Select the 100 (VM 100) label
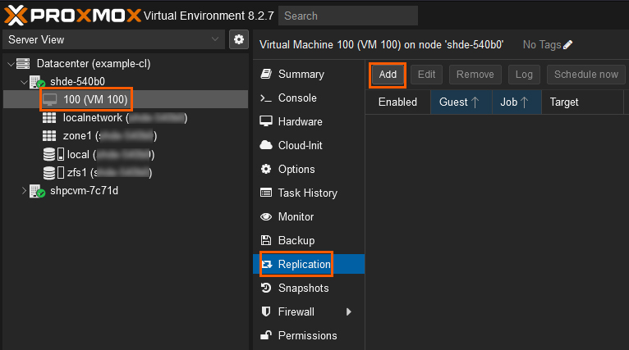The image size is (629, 350). 95,99
